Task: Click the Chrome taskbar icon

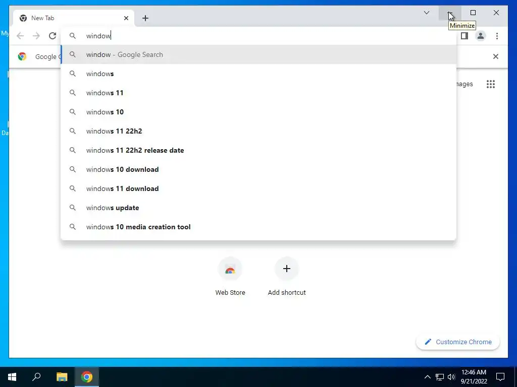Action: click(87, 377)
